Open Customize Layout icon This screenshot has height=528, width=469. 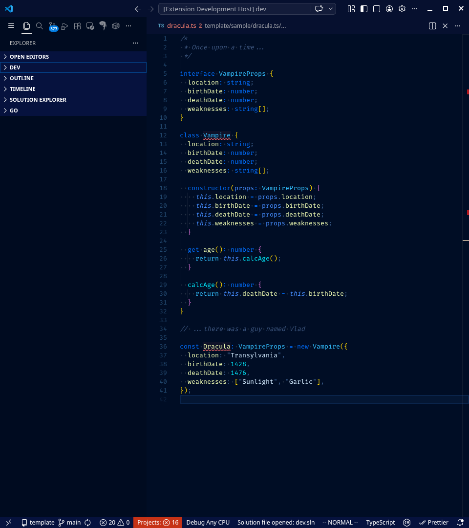coord(351,9)
